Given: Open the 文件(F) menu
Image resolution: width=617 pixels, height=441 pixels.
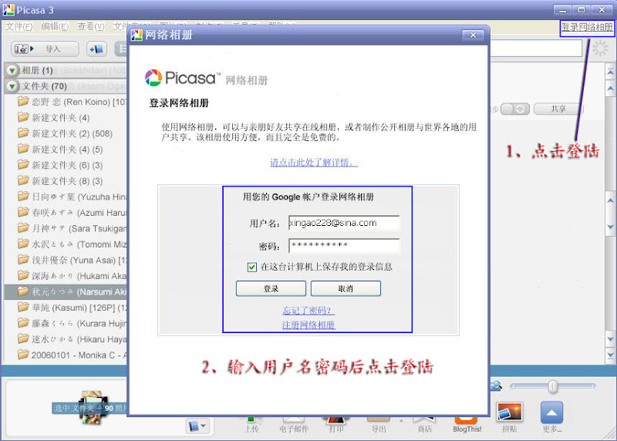Looking at the screenshot, I should [19, 26].
